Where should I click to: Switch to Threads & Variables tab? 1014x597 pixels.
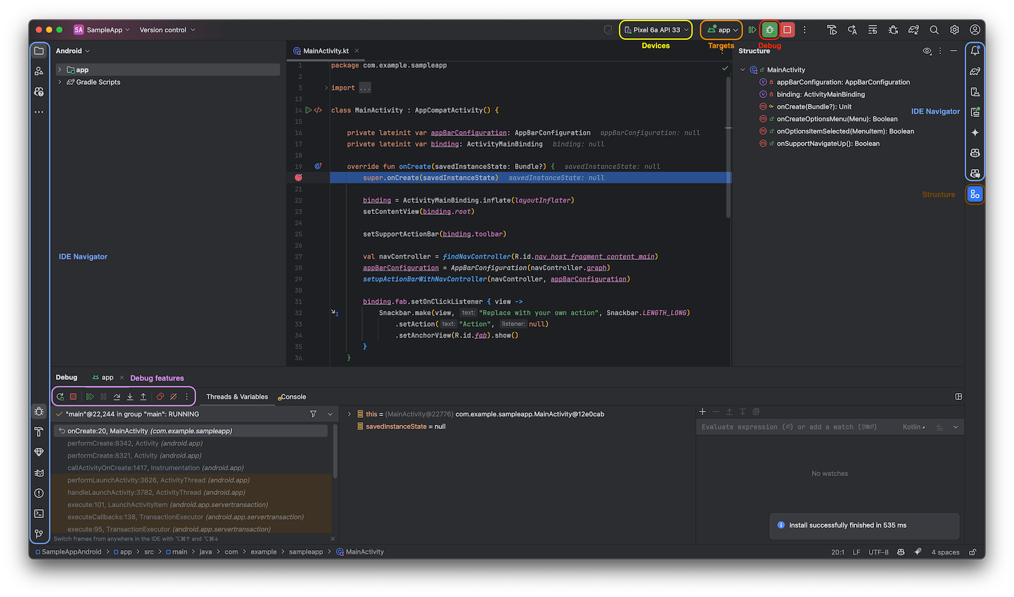(237, 397)
